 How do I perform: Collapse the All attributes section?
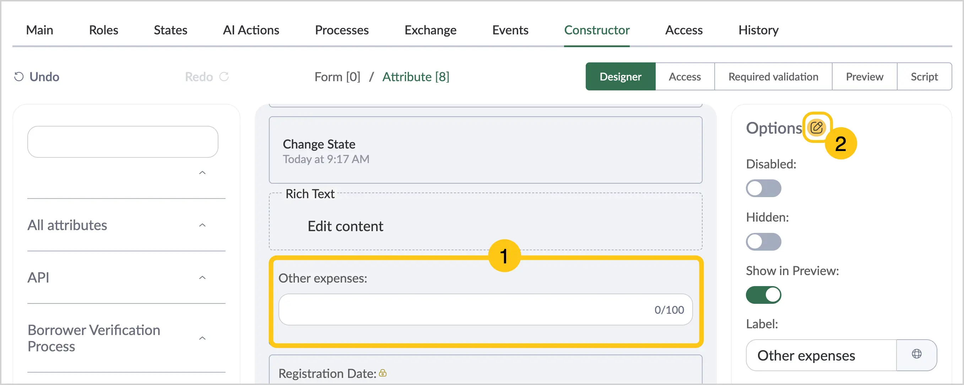click(x=202, y=225)
